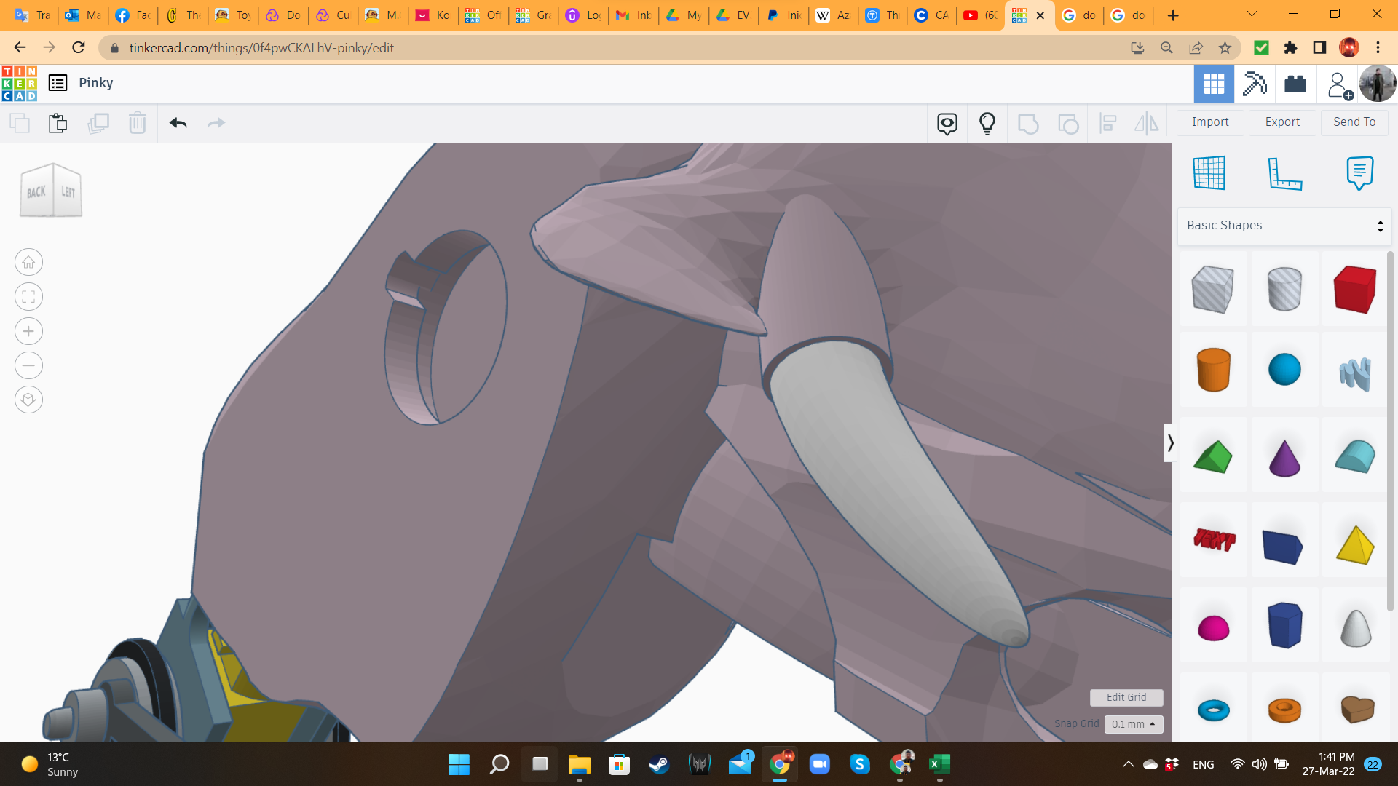Open the Bricks view tab
The width and height of the screenshot is (1398, 786).
pos(1295,84)
